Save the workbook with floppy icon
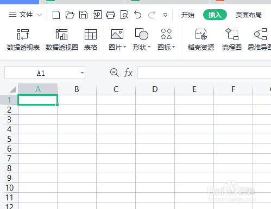 point(83,15)
